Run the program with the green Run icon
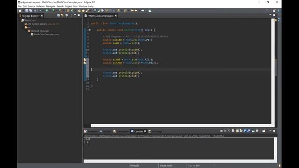Viewport: 299px width, 168px height. point(53,10)
